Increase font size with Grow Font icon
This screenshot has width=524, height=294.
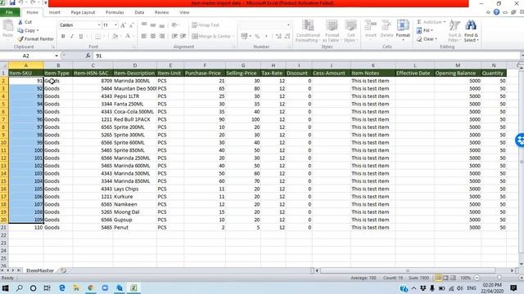coord(123,25)
